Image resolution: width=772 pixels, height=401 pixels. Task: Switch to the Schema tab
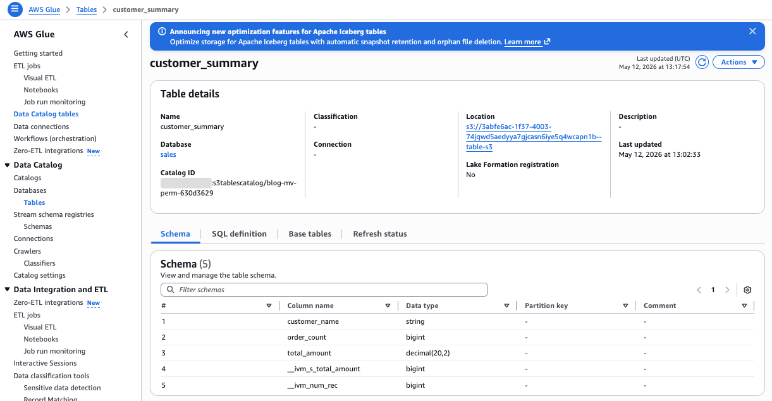point(175,234)
